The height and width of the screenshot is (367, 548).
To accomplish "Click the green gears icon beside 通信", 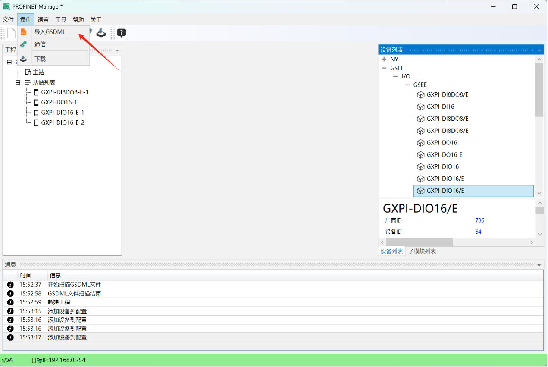I will click(x=24, y=44).
